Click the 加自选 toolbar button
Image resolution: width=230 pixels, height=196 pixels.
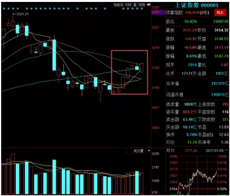(x=118, y=5)
